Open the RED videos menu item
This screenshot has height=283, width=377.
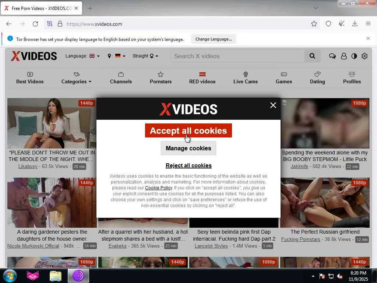[x=202, y=78]
